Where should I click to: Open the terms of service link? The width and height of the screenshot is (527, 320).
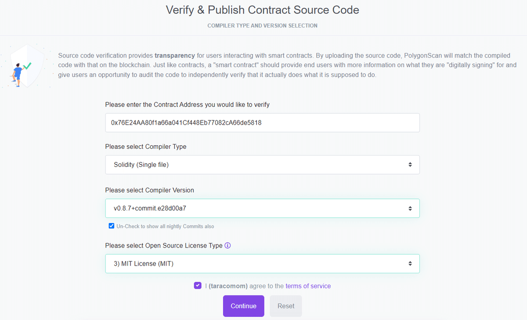(x=308, y=286)
